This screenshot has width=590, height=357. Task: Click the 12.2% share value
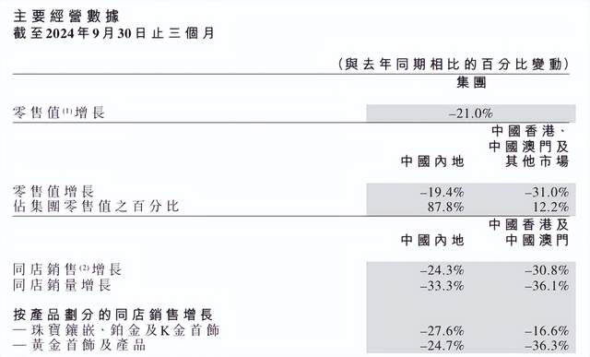[x=550, y=208]
